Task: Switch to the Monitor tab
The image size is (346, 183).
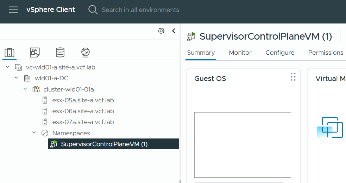Action: tap(240, 53)
